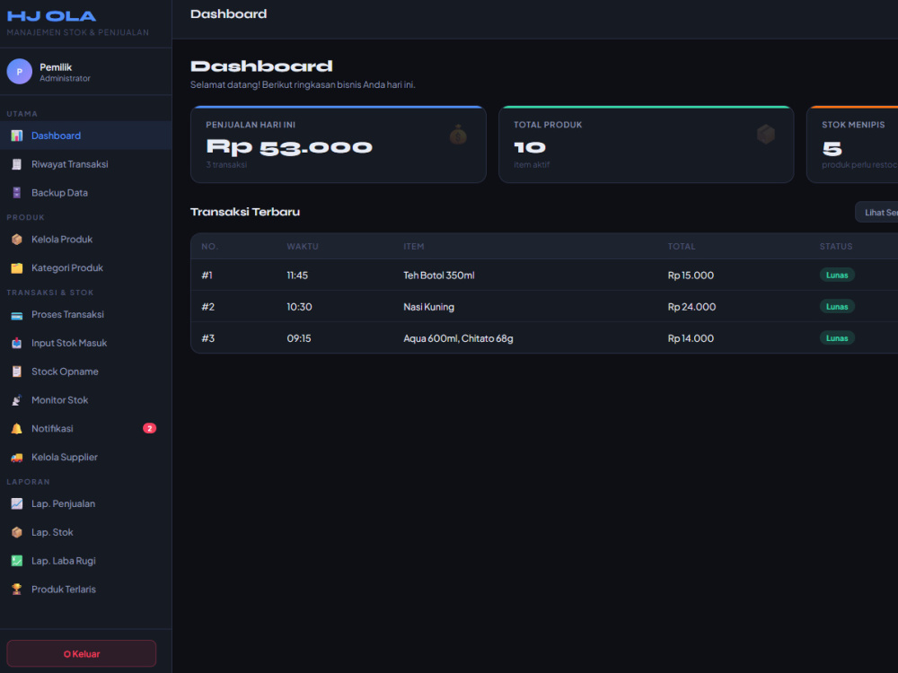Click the Proses Transaksi card icon
The image size is (898, 673).
pyautogui.click(x=16, y=315)
